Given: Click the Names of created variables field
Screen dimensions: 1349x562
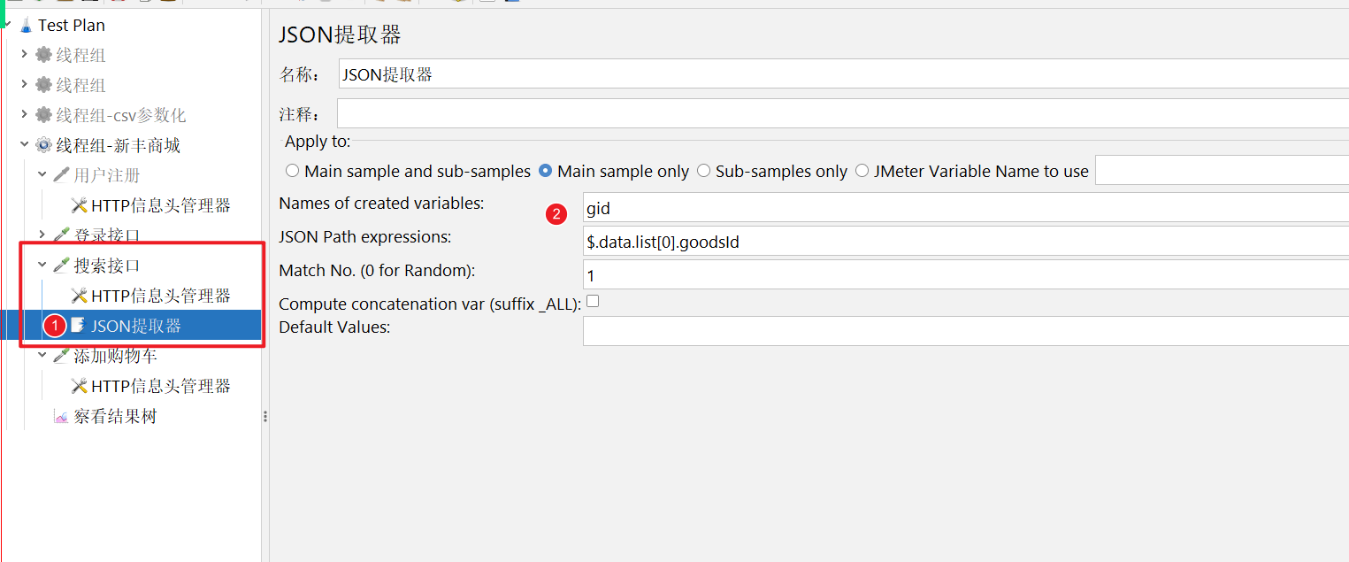Looking at the screenshot, I should (x=966, y=207).
